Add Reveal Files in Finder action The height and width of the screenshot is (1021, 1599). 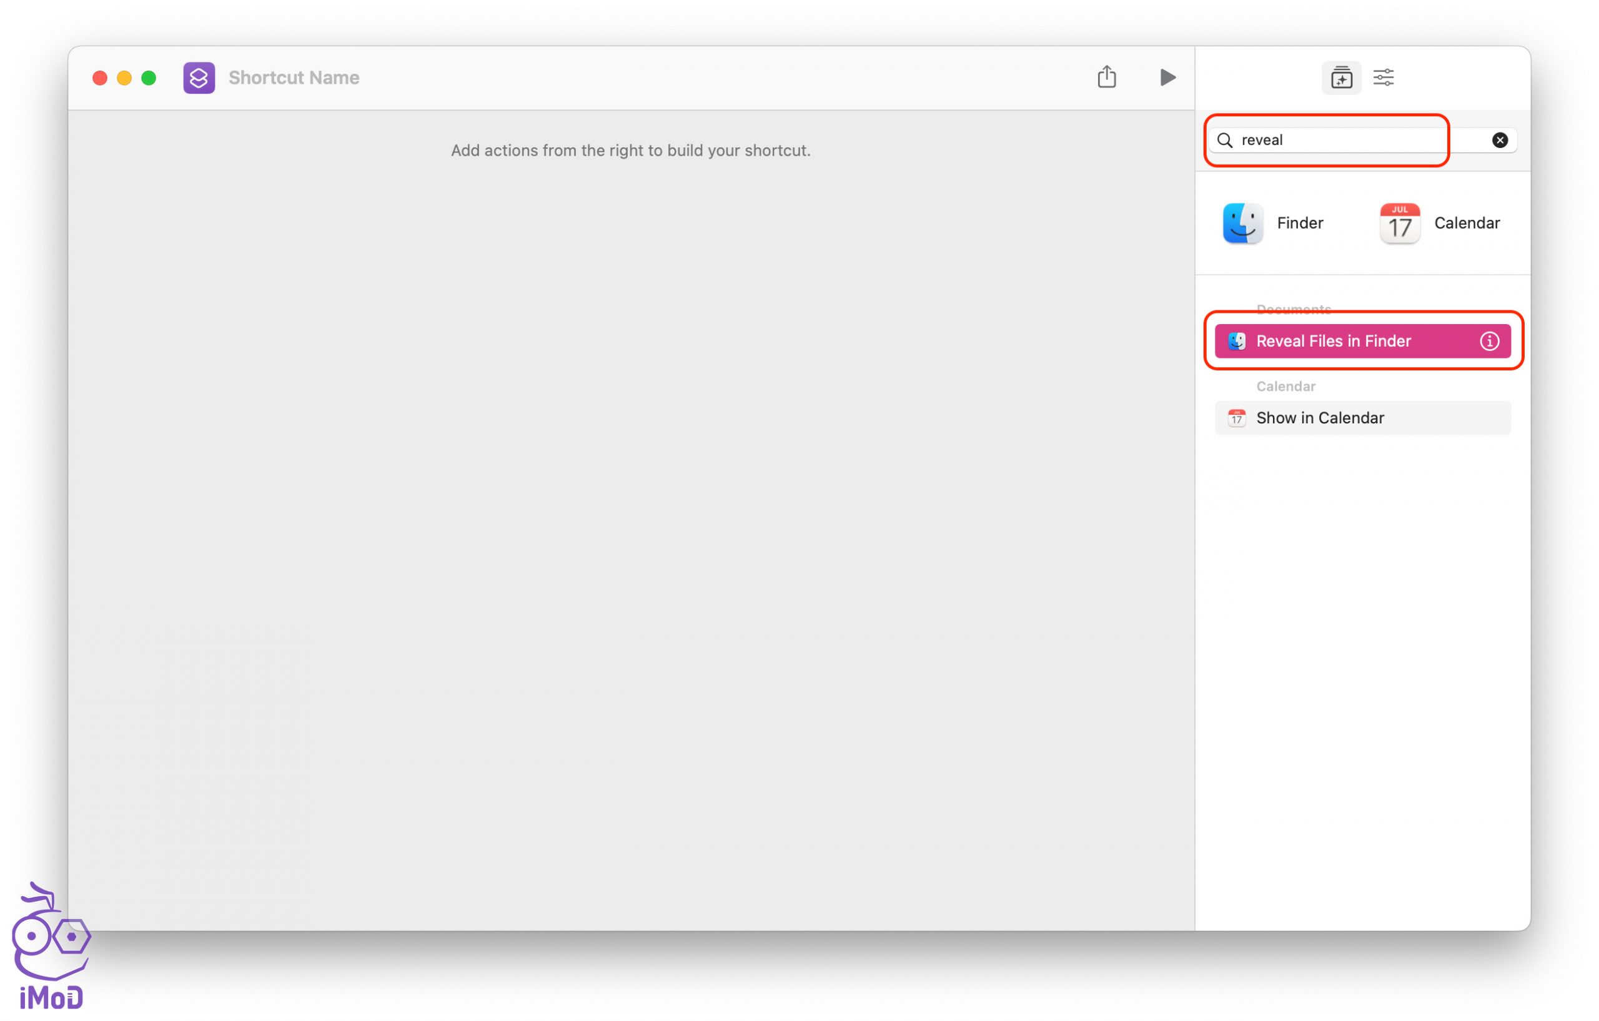point(1335,341)
